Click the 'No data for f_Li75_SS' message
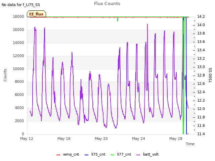 21,5
